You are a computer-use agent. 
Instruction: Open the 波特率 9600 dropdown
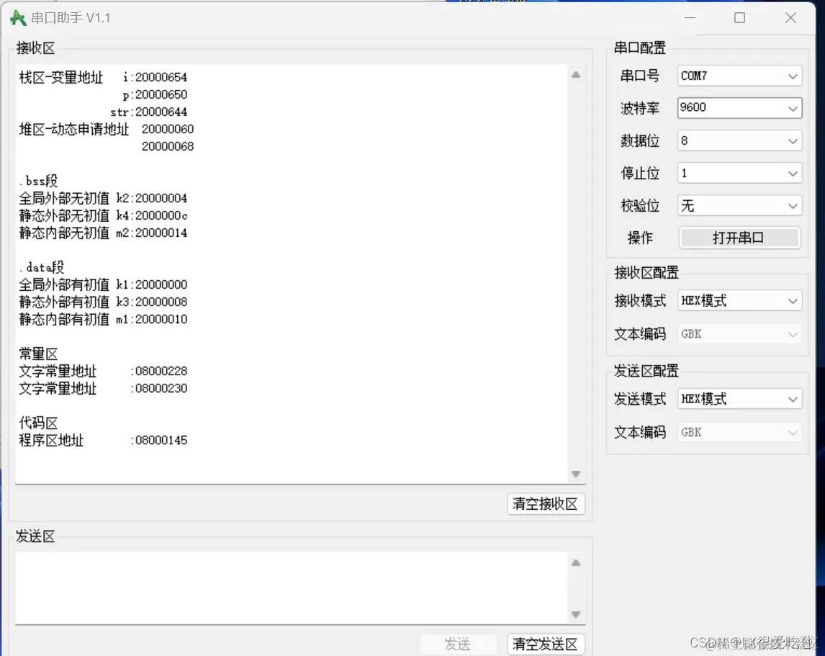click(739, 108)
